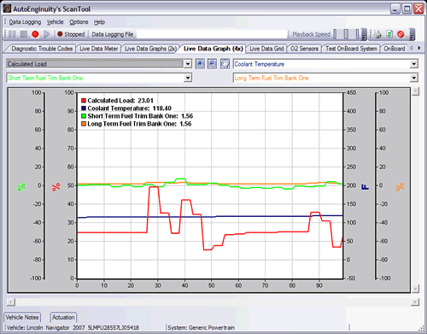
Task: Open the Actuation bottom tab
Action: 63,317
